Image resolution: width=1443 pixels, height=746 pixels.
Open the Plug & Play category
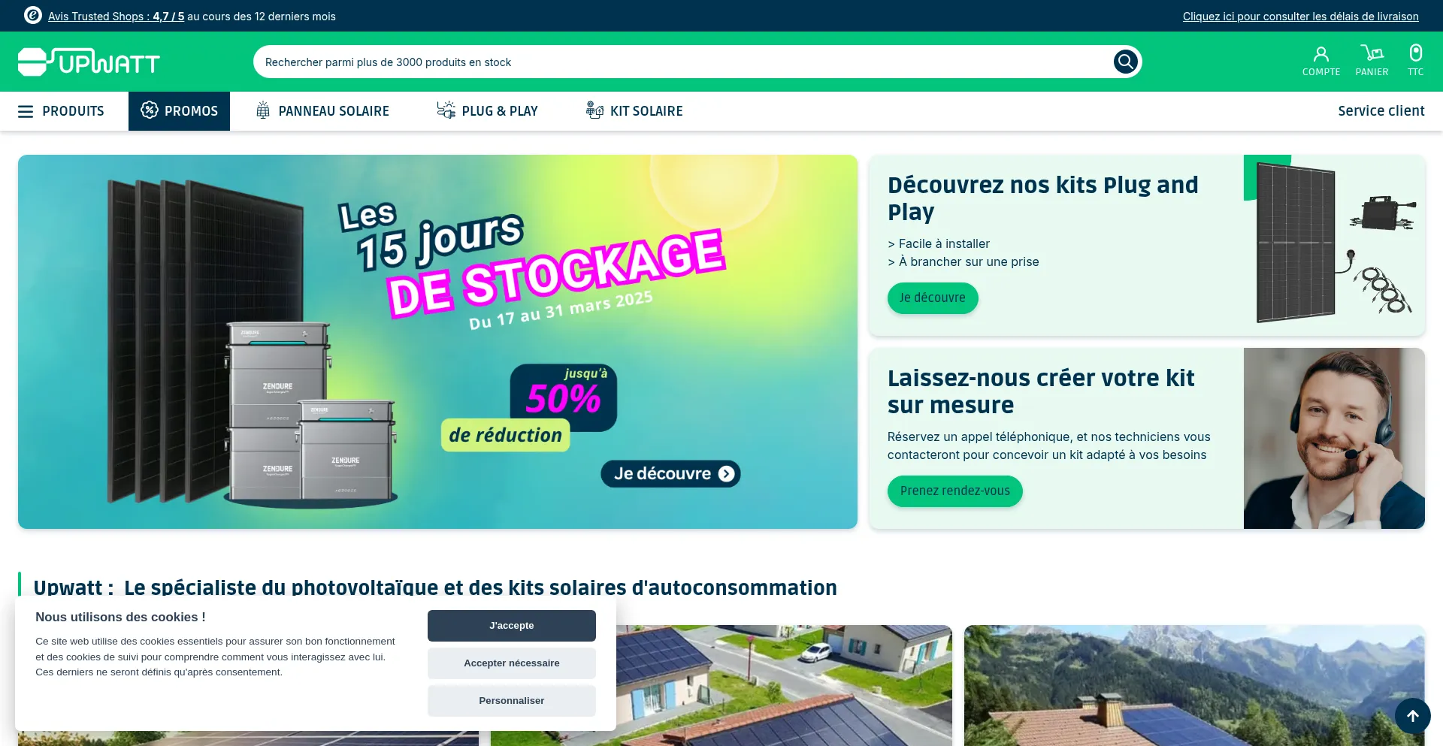tap(488, 111)
